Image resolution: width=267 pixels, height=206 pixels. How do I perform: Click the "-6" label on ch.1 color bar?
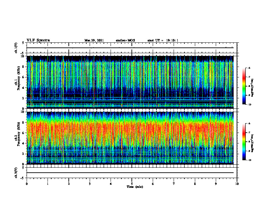pyautogui.click(x=249, y=68)
